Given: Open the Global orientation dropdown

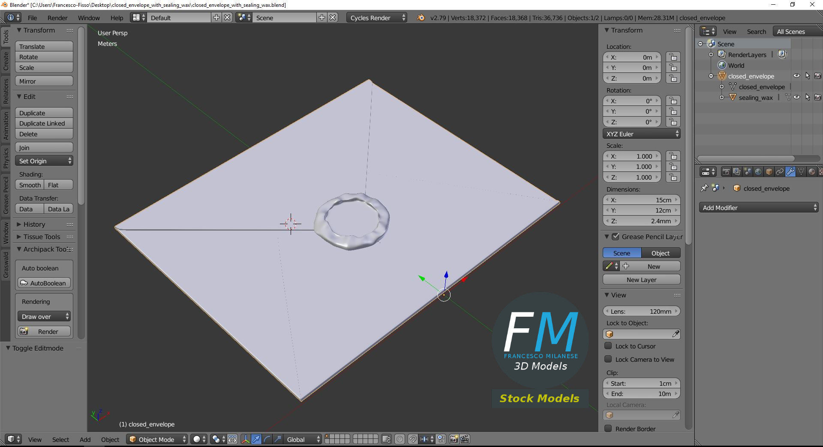Looking at the screenshot, I should click(303, 439).
